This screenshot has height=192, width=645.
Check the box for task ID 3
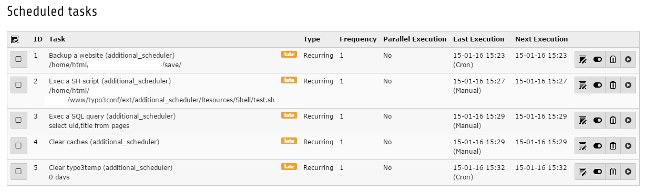click(x=18, y=120)
